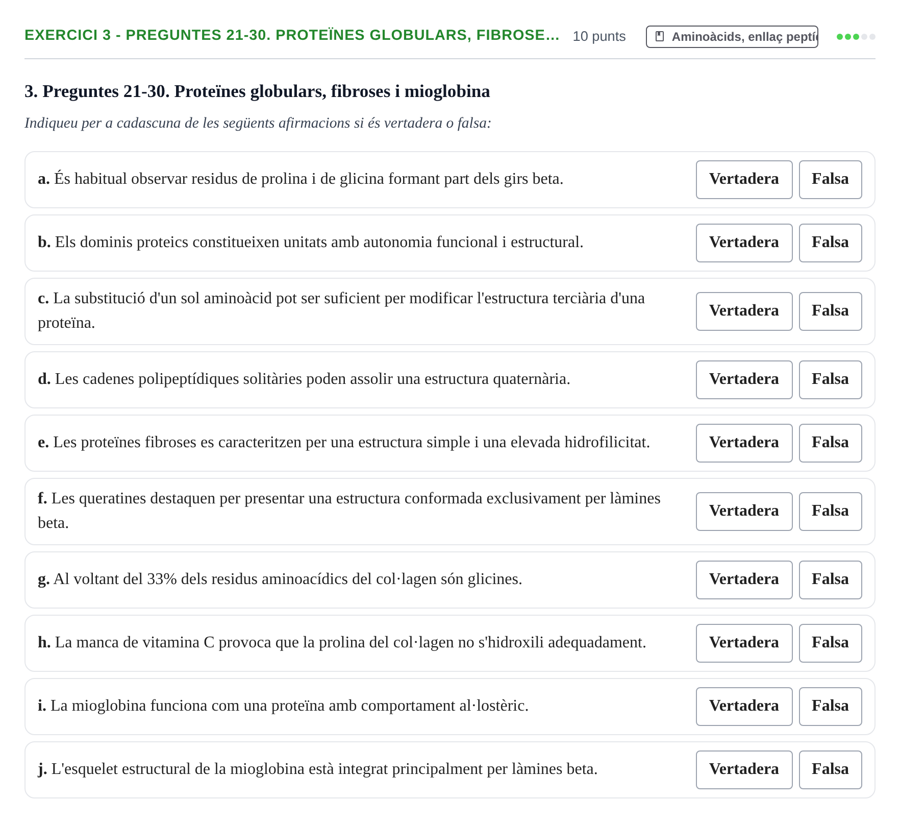Click the '10 punts' score label
The image size is (900, 824).
coord(599,36)
